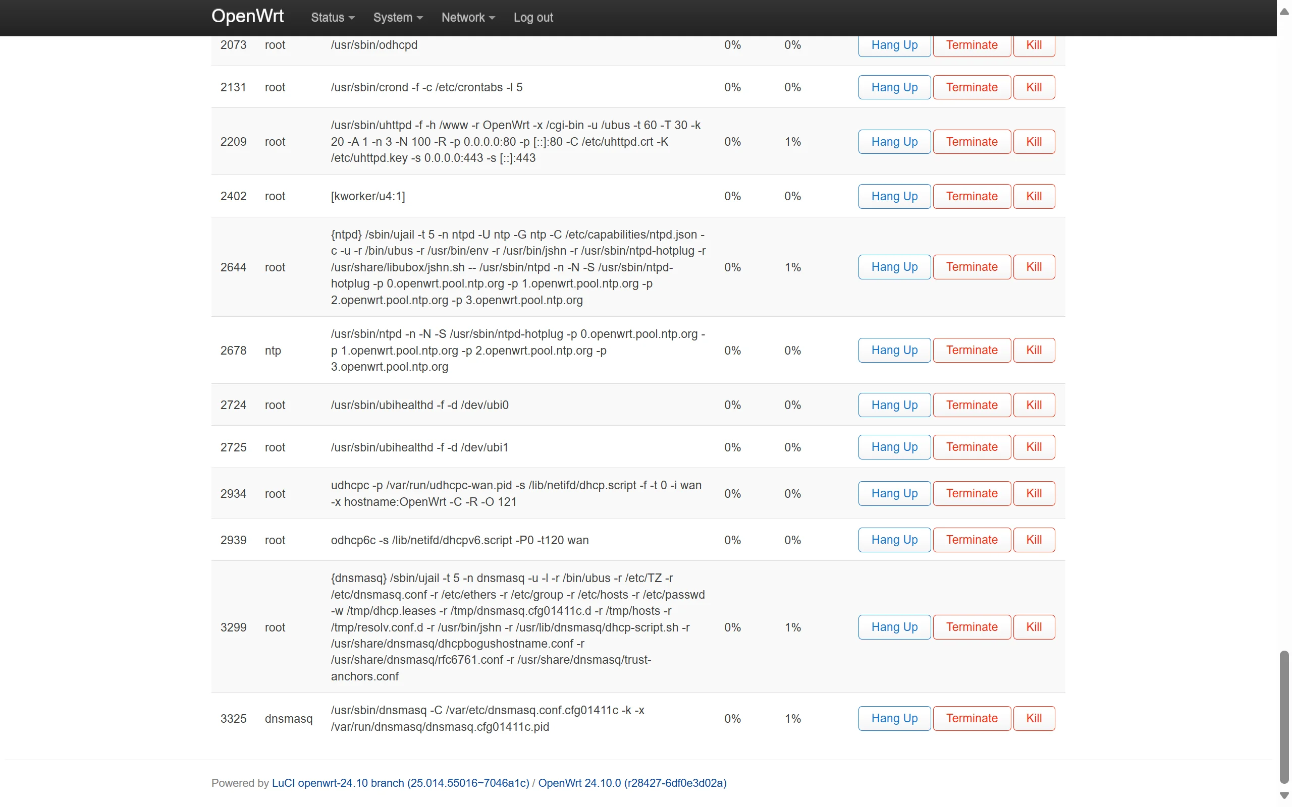Open LuCI openwrt-24.10 branch link
The width and height of the screenshot is (1292, 807).
(400, 782)
